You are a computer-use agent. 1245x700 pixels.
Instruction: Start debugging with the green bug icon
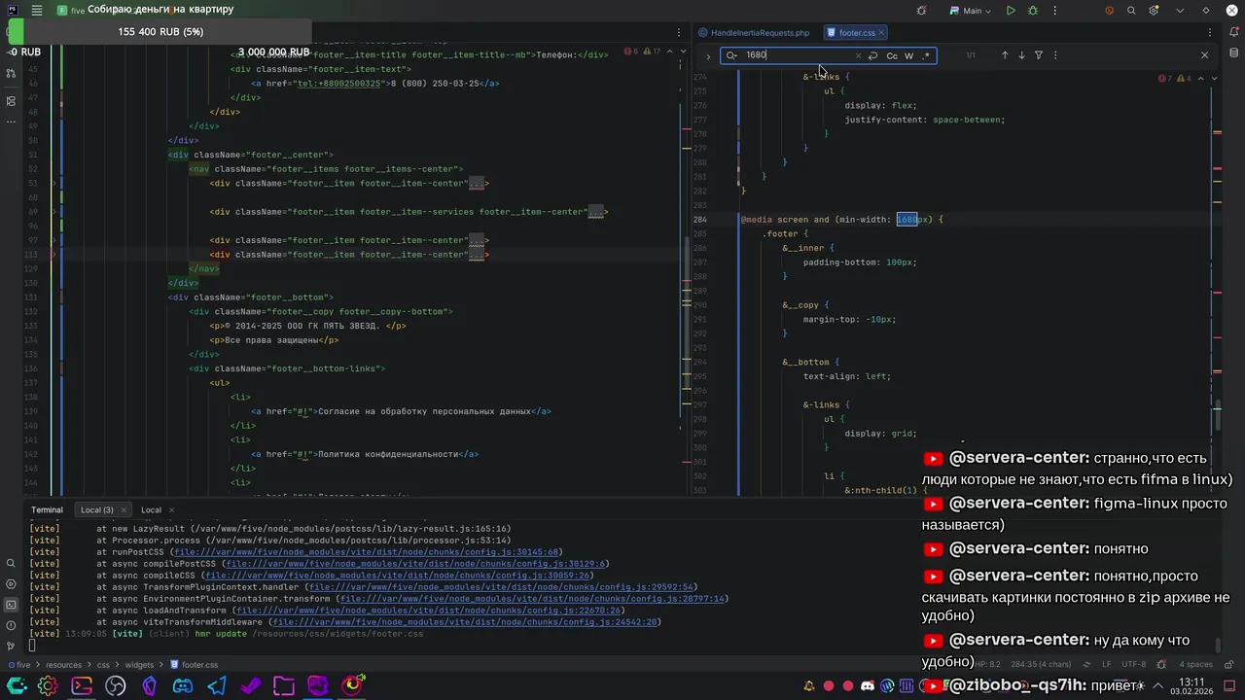pyautogui.click(x=1033, y=11)
